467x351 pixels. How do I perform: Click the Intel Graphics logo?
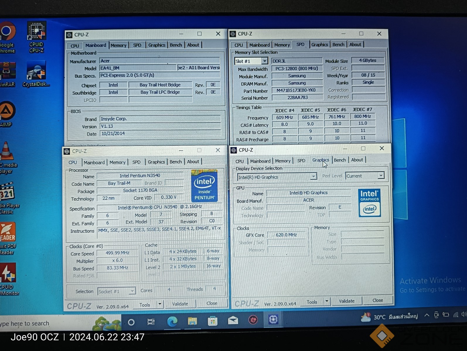[x=369, y=203]
